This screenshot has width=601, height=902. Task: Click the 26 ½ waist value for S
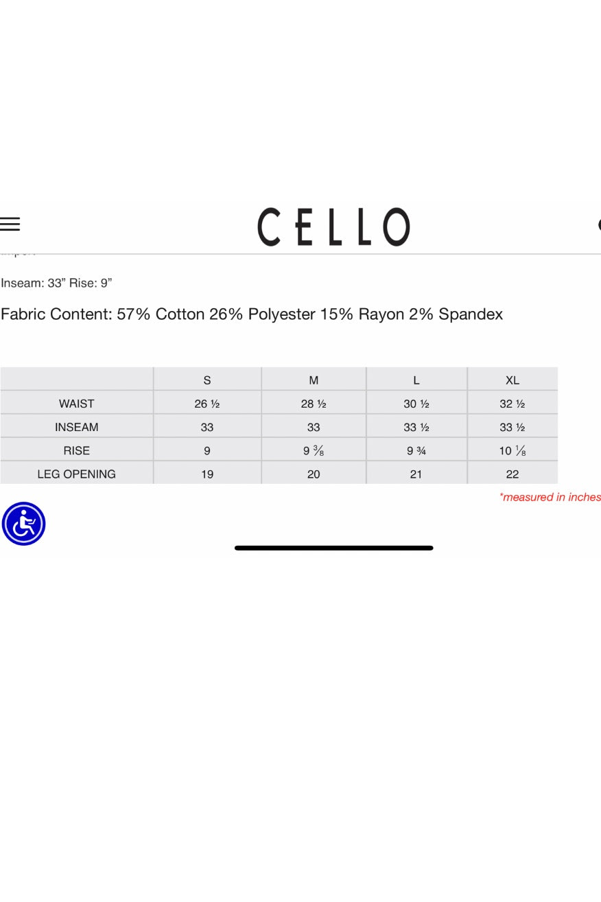[207, 404]
